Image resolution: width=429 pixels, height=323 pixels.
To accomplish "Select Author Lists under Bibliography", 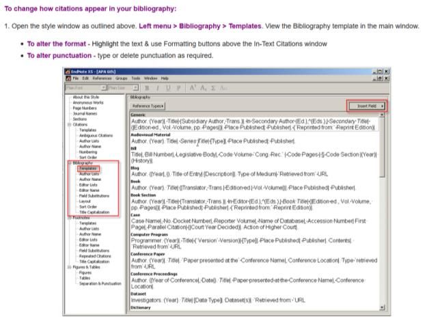I will pos(89,174).
